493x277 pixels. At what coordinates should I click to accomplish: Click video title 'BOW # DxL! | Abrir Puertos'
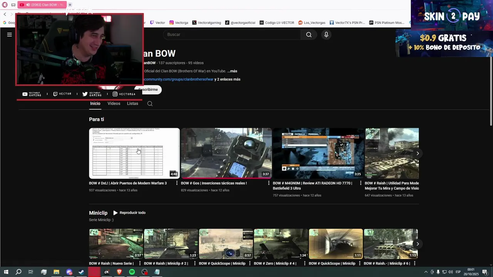(x=128, y=183)
